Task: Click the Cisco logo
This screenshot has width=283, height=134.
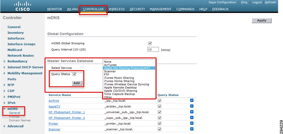Action: pyautogui.click(x=23, y=6)
